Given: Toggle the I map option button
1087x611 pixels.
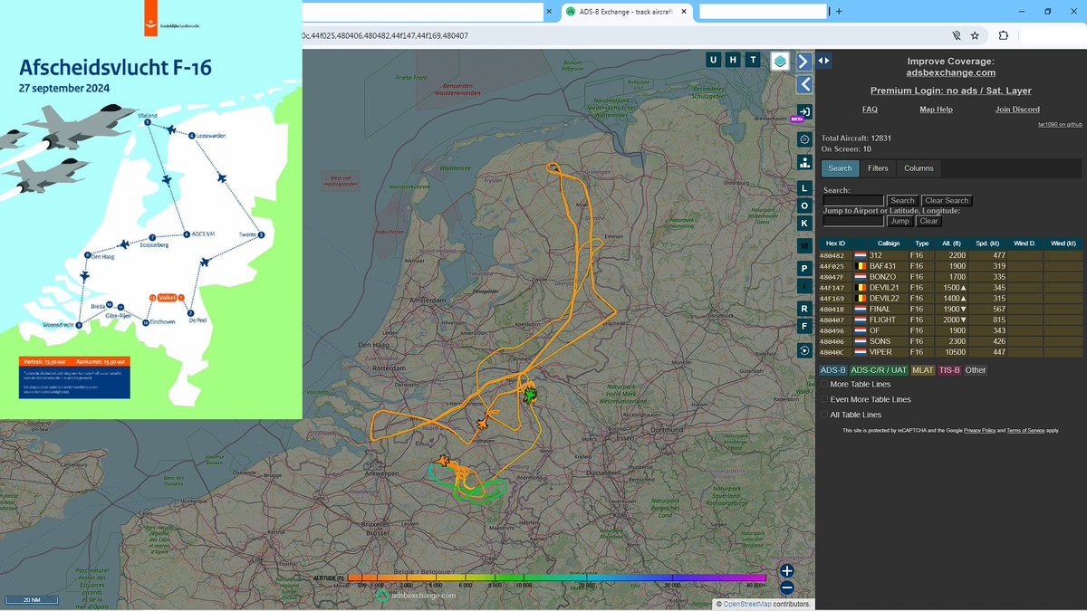Looking at the screenshot, I should coord(804,286).
